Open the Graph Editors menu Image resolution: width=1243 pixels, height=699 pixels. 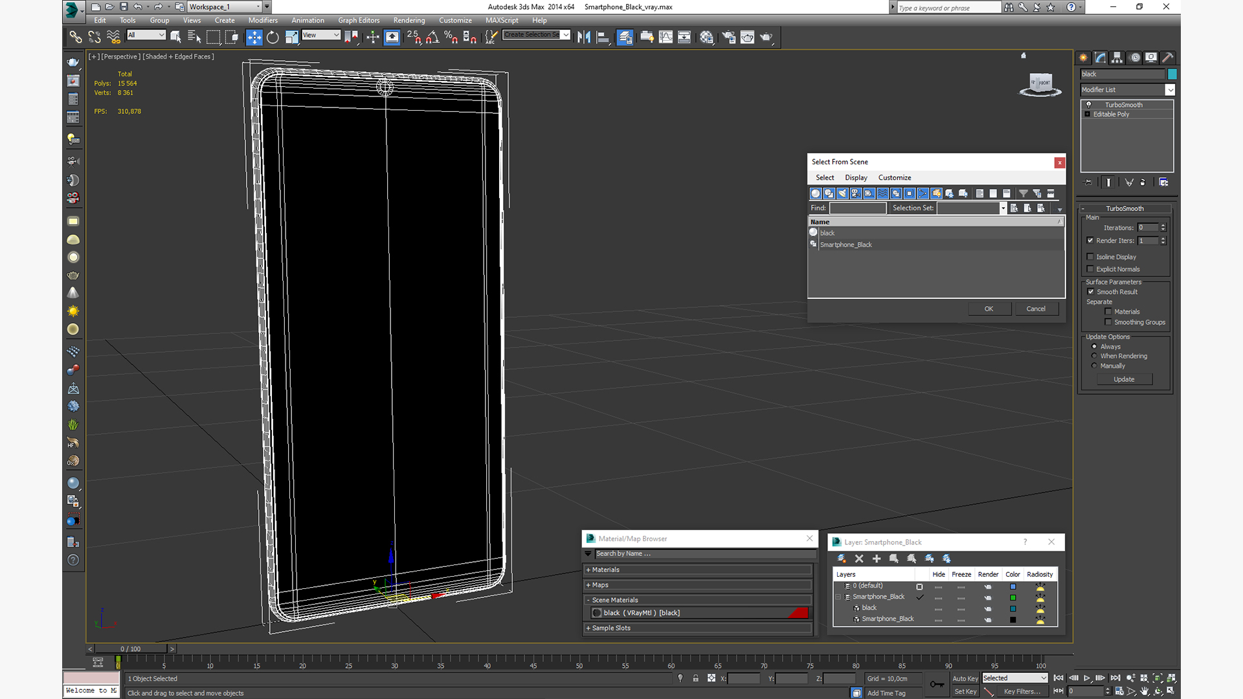pyautogui.click(x=359, y=20)
